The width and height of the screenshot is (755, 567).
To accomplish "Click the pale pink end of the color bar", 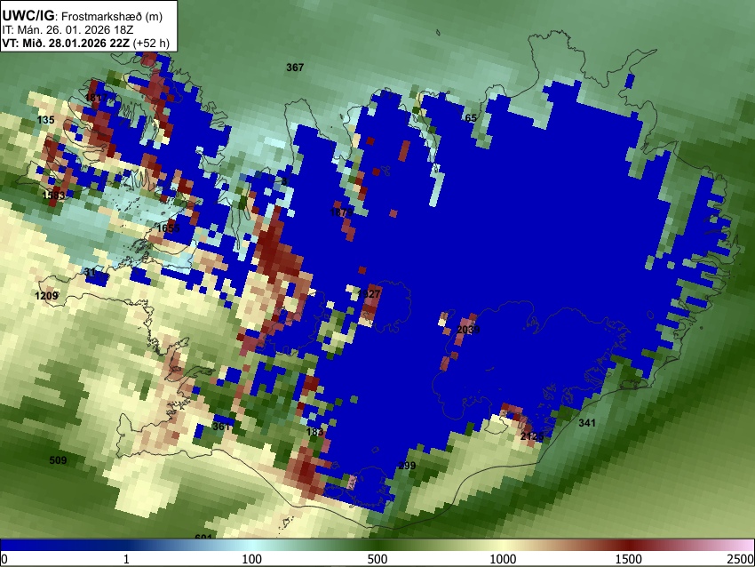I will click(744, 545).
